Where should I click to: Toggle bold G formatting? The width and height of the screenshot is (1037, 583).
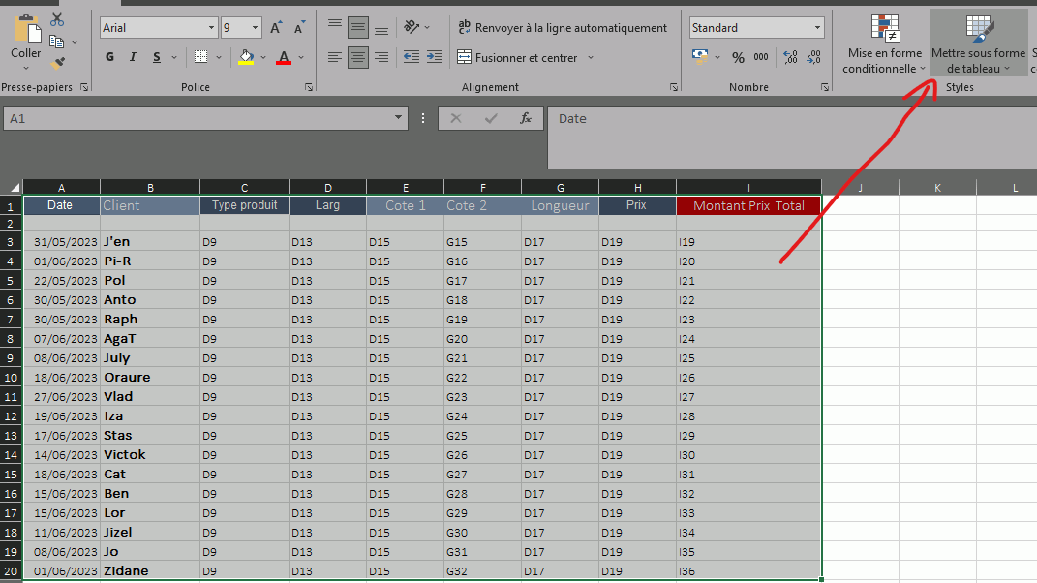click(x=109, y=58)
